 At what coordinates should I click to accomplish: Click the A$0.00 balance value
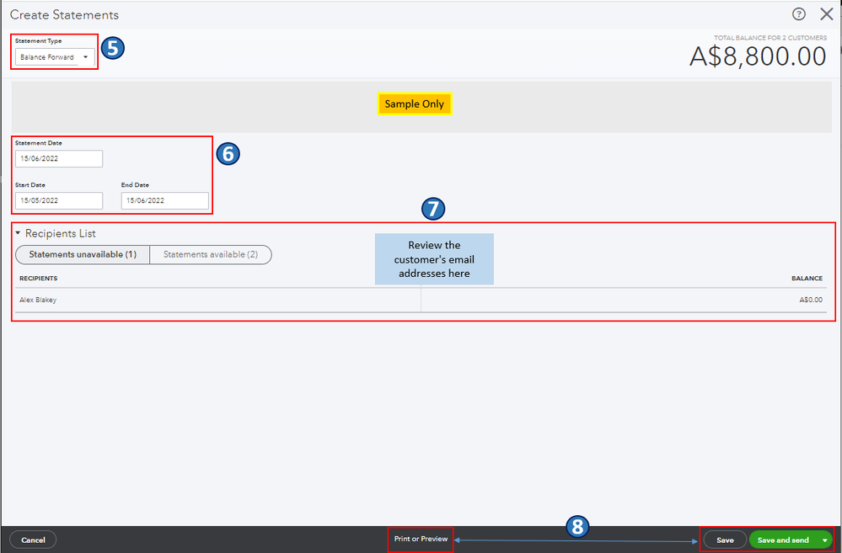[x=810, y=300]
